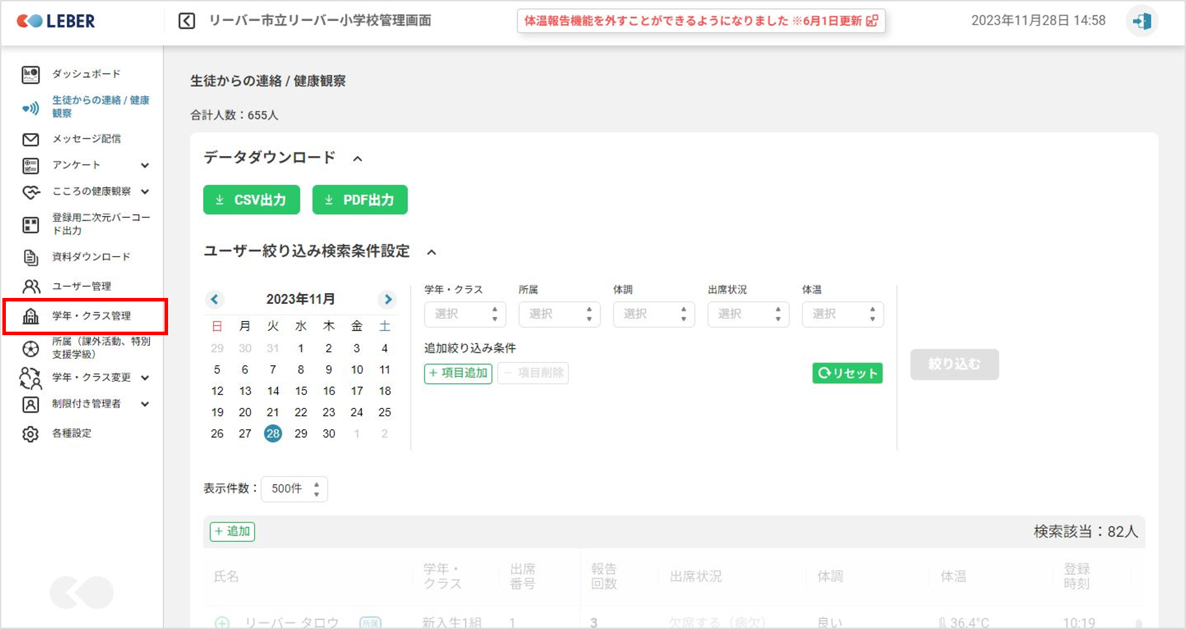
Task: Click the CSV出力 button
Action: [252, 200]
